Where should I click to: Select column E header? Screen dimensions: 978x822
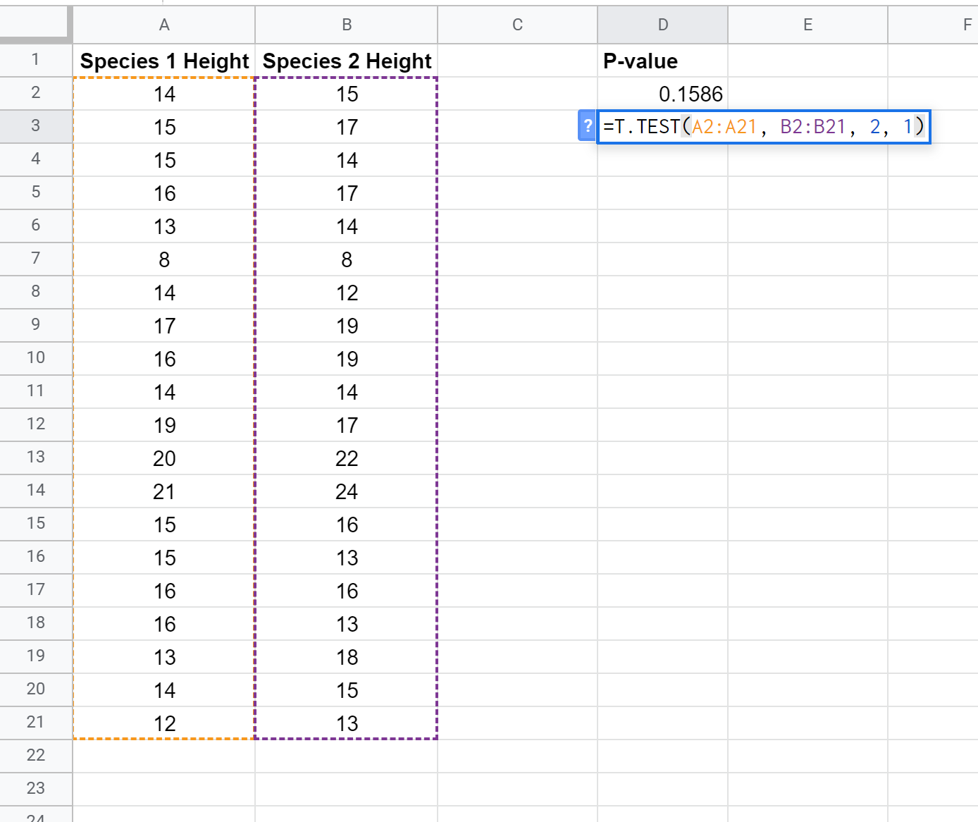click(x=807, y=25)
